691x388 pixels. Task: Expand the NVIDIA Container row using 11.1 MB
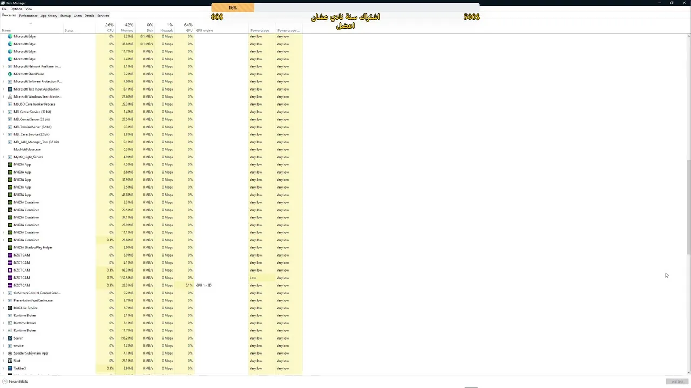[4, 232]
